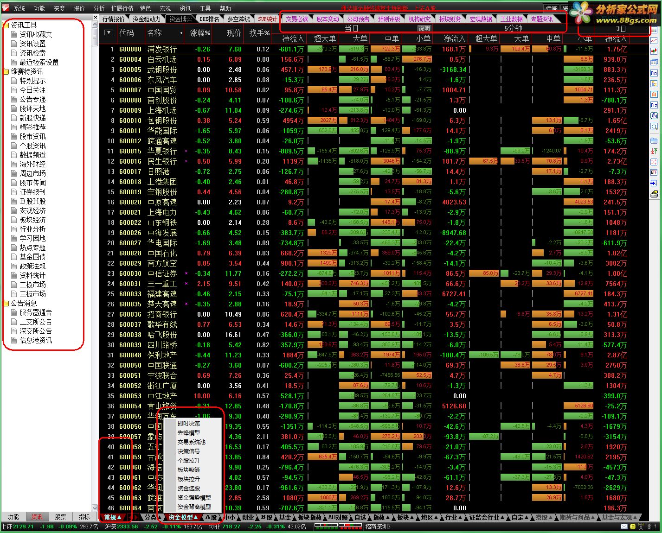Click the red-green up/down arrows icon
662x533 pixels.
point(654,151)
